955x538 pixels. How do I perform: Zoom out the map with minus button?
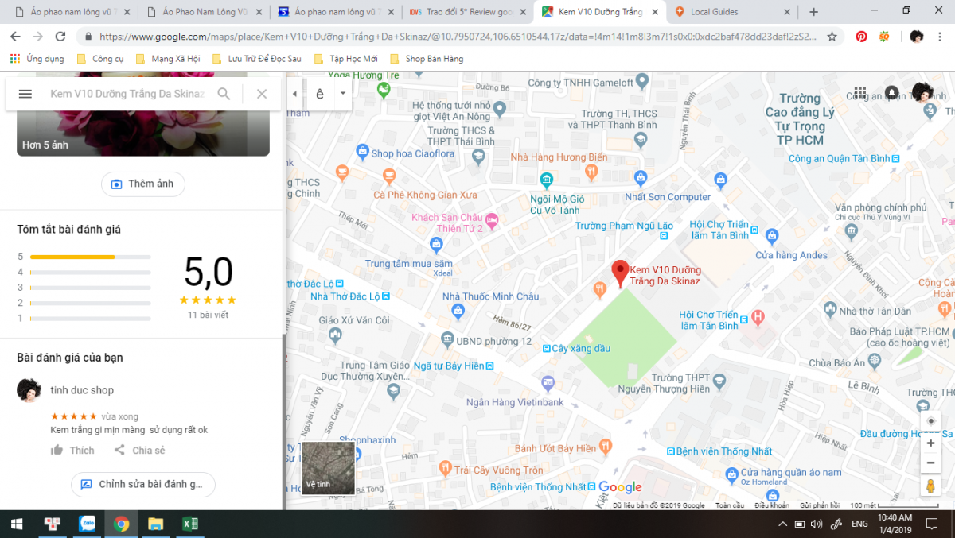[x=930, y=463]
